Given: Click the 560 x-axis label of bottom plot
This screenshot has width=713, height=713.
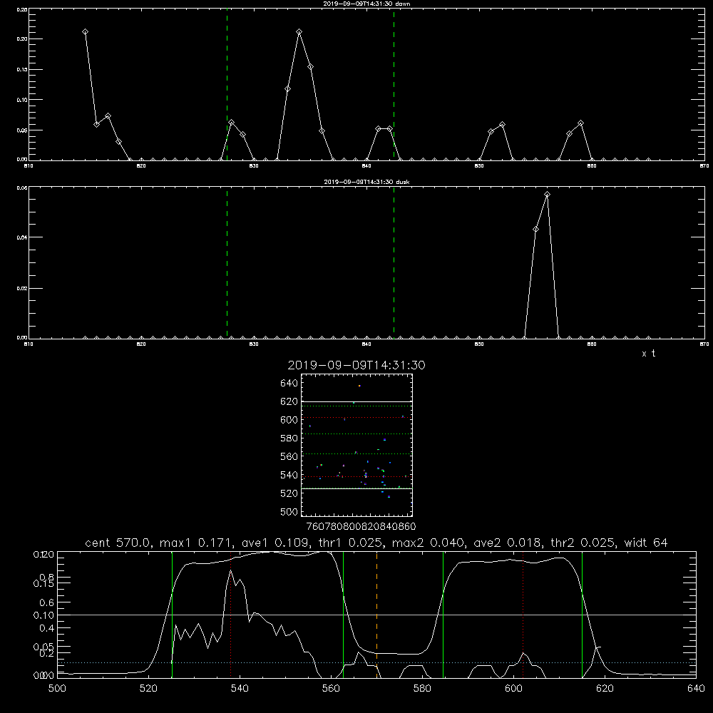Looking at the screenshot, I should [x=331, y=689].
